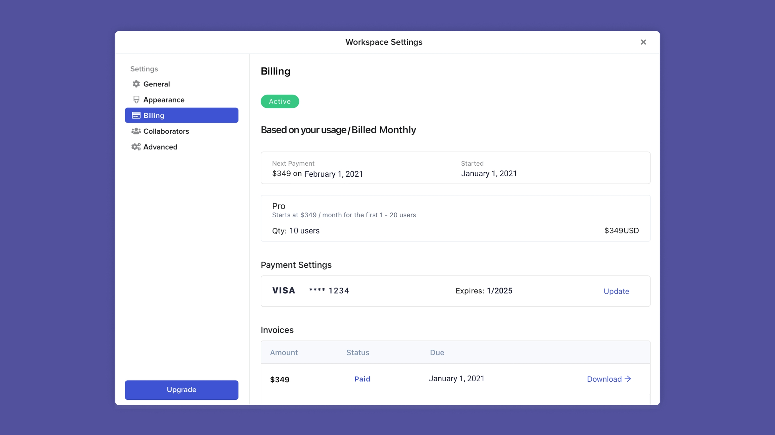This screenshot has width=775, height=435.
Task: Download the January 1, 2021 invoice
Action: pos(604,379)
